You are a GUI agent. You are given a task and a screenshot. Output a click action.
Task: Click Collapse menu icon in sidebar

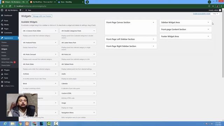click(x=2, y=86)
